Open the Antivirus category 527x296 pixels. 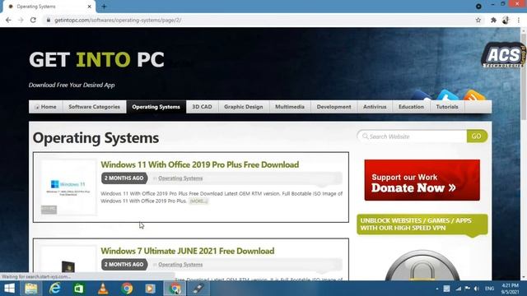375,107
